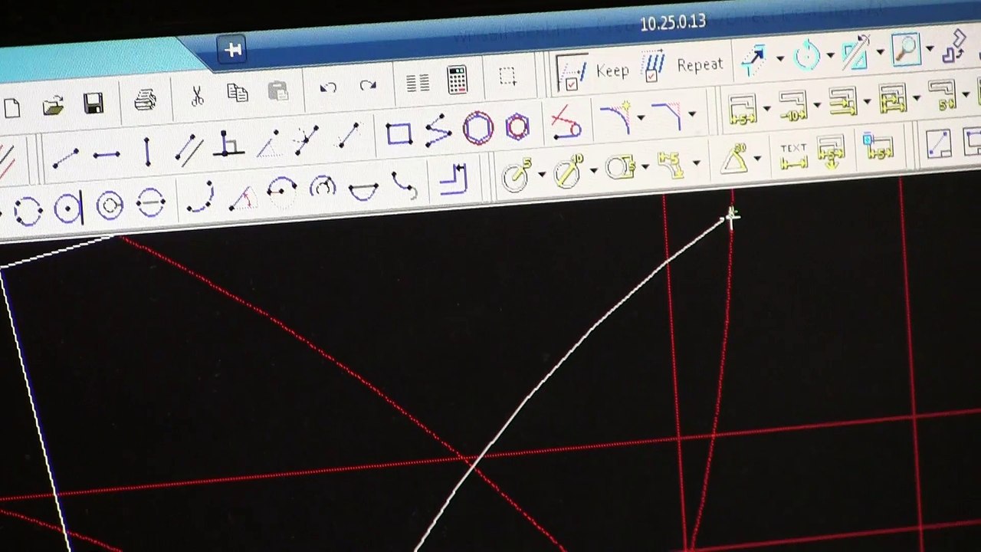Activate the zoom magnifier tool
Screen dimensions: 981x552
tap(906, 49)
